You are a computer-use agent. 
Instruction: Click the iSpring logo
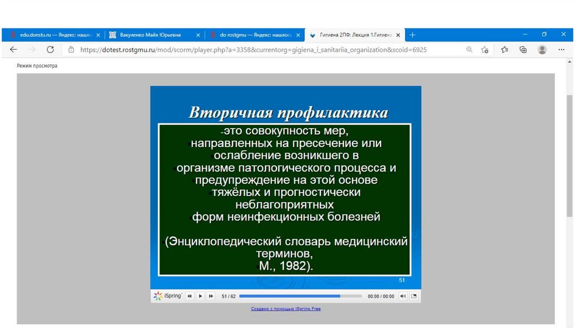point(167,296)
